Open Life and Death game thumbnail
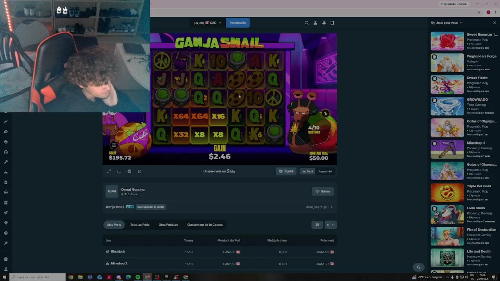 coord(447,258)
